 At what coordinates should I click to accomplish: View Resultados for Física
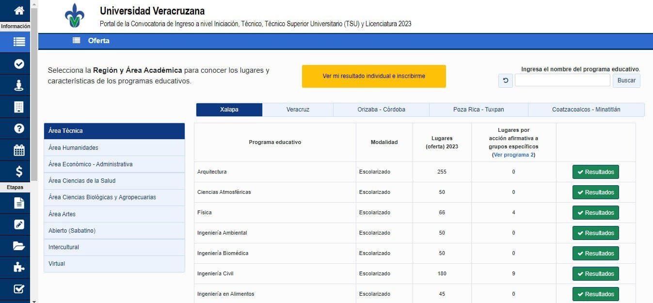[596, 213]
